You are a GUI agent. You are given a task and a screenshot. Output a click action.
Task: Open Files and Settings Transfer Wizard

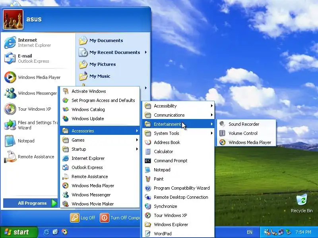(x=31, y=125)
